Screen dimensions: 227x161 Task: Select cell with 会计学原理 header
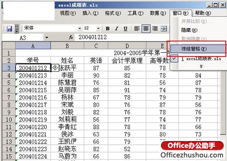[x=127, y=60]
